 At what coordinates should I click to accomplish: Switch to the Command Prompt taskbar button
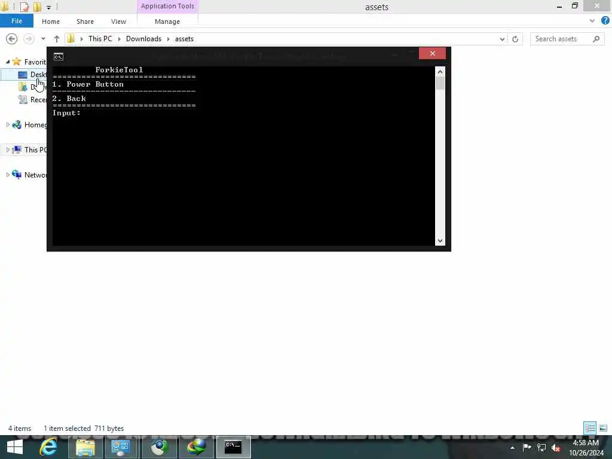[x=234, y=447]
